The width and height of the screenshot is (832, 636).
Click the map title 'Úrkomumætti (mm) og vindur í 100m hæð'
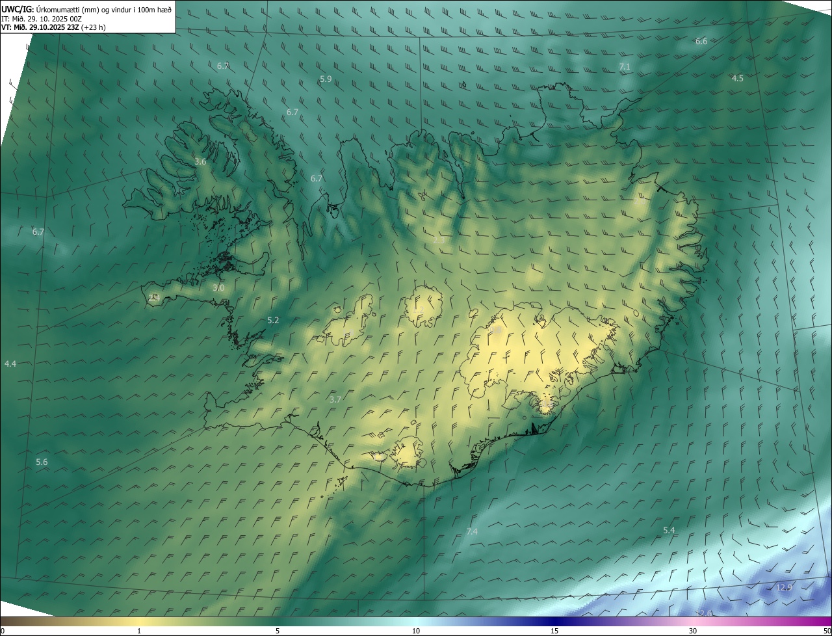(x=104, y=8)
